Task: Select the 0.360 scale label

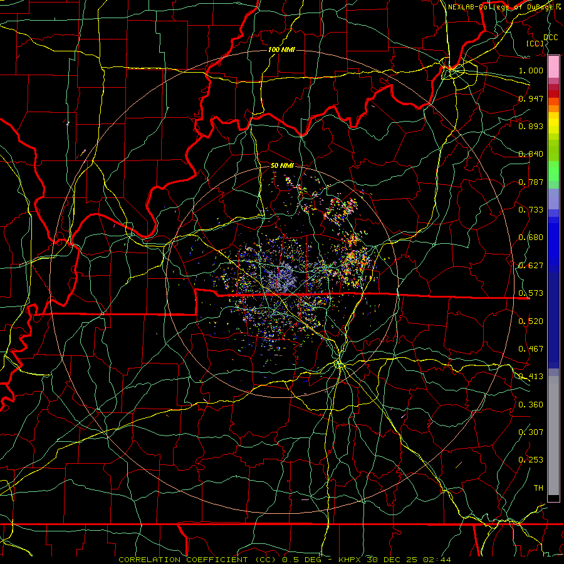Action: pyautogui.click(x=531, y=405)
